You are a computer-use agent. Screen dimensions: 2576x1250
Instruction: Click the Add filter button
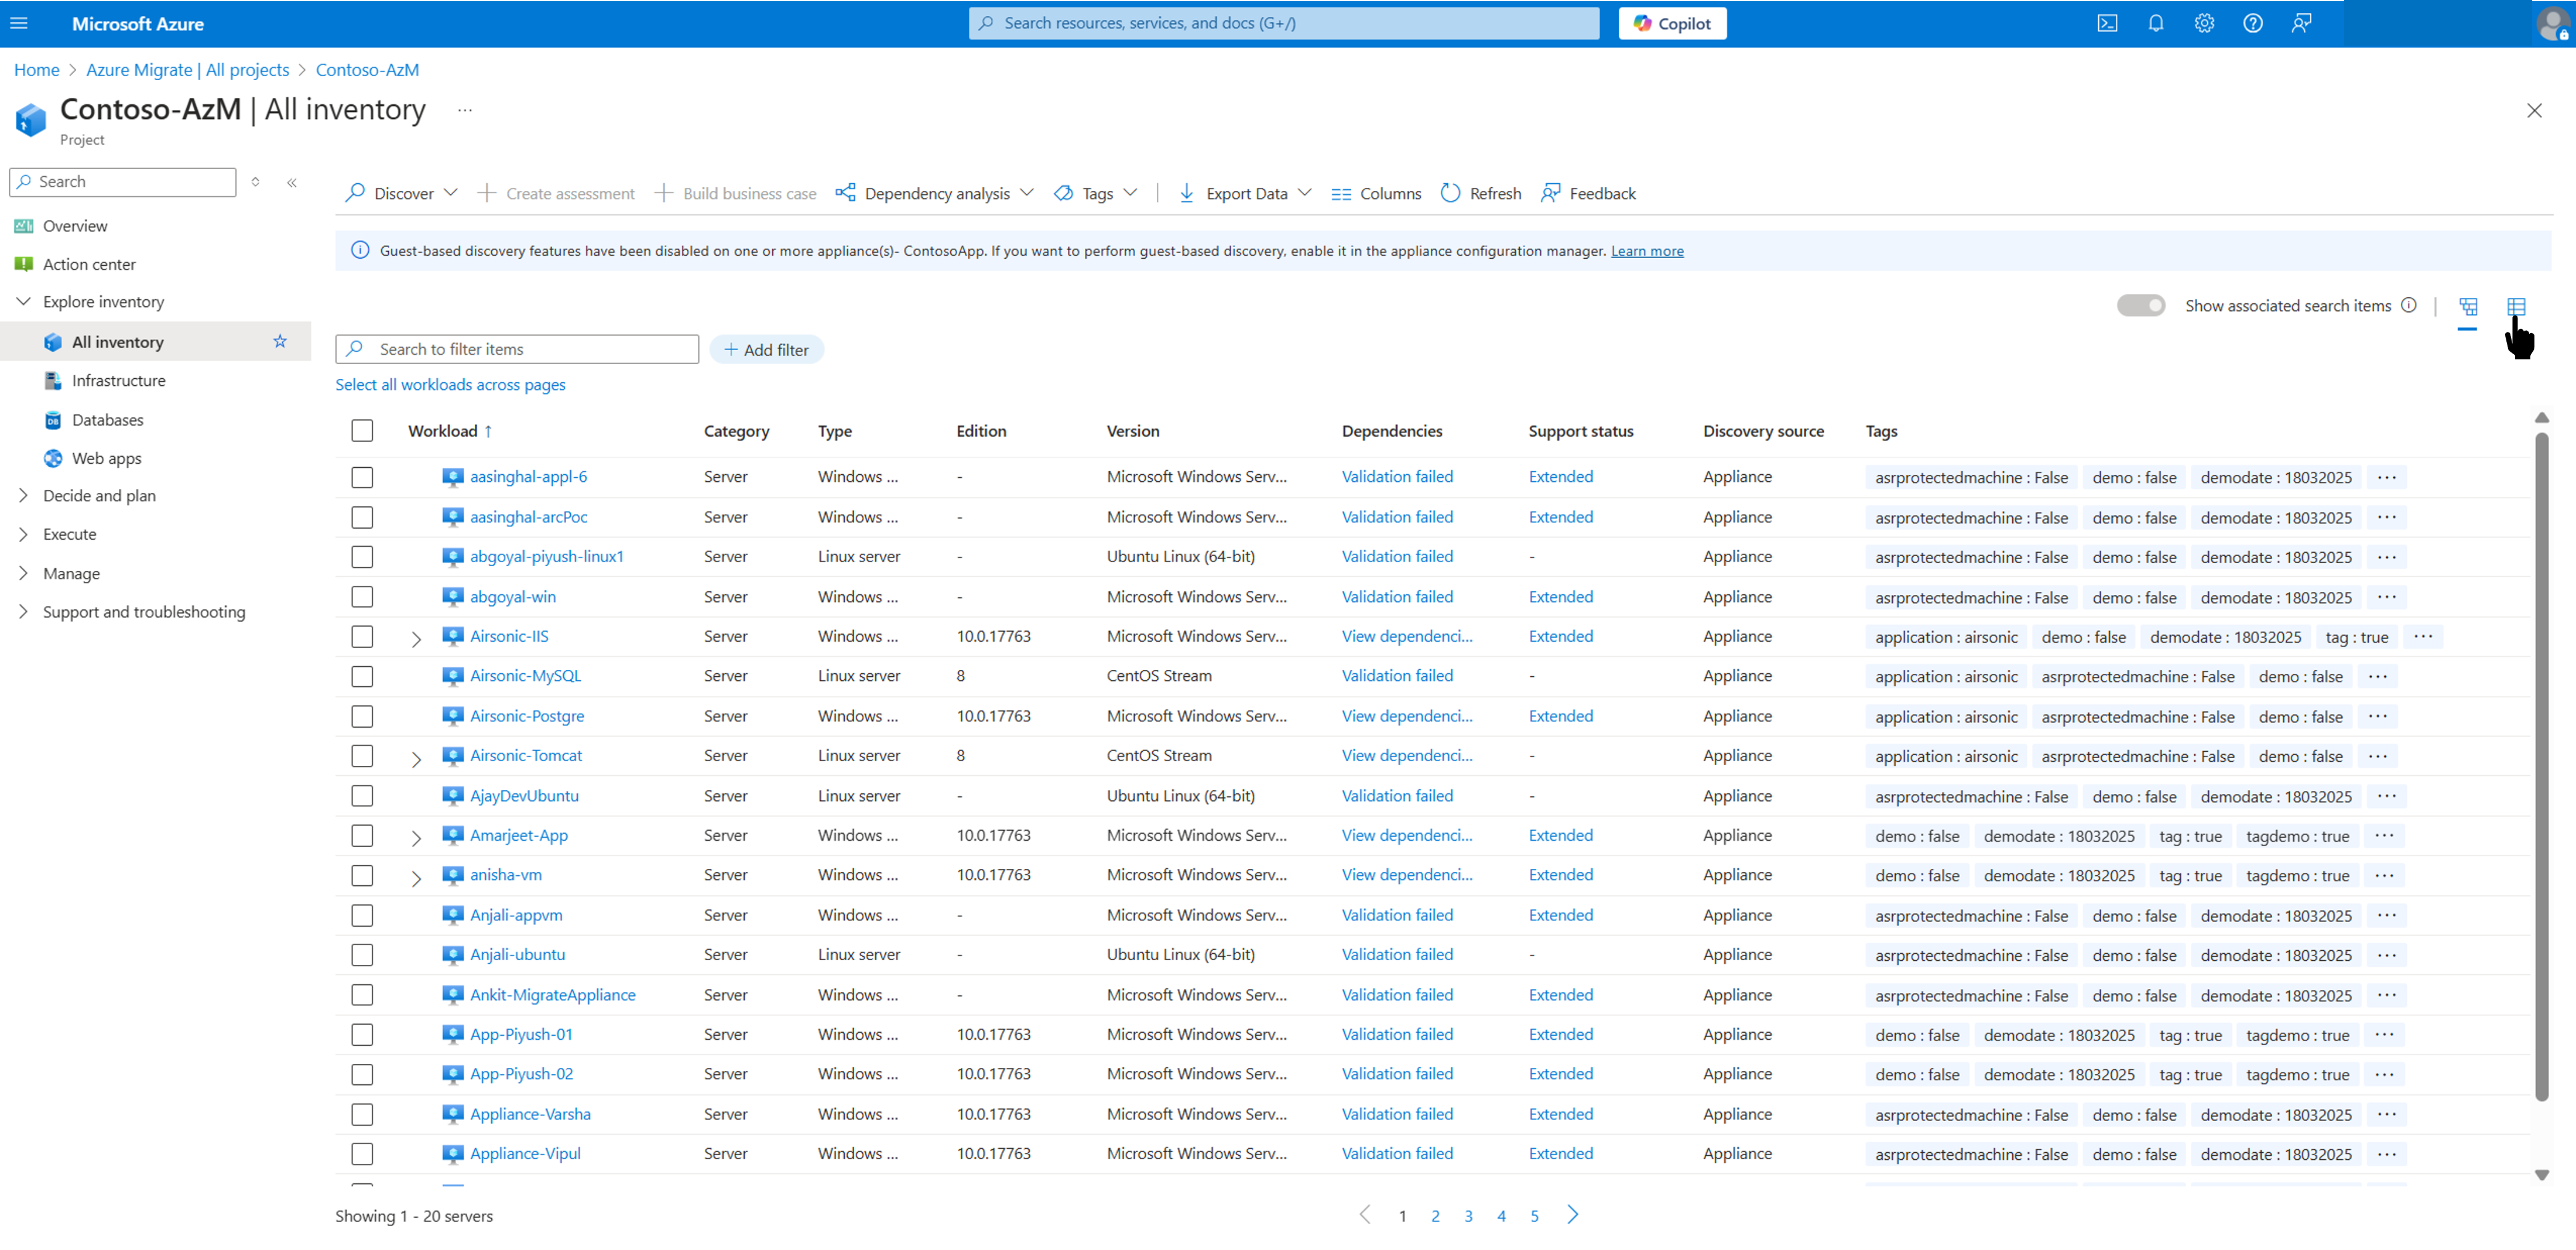click(766, 349)
